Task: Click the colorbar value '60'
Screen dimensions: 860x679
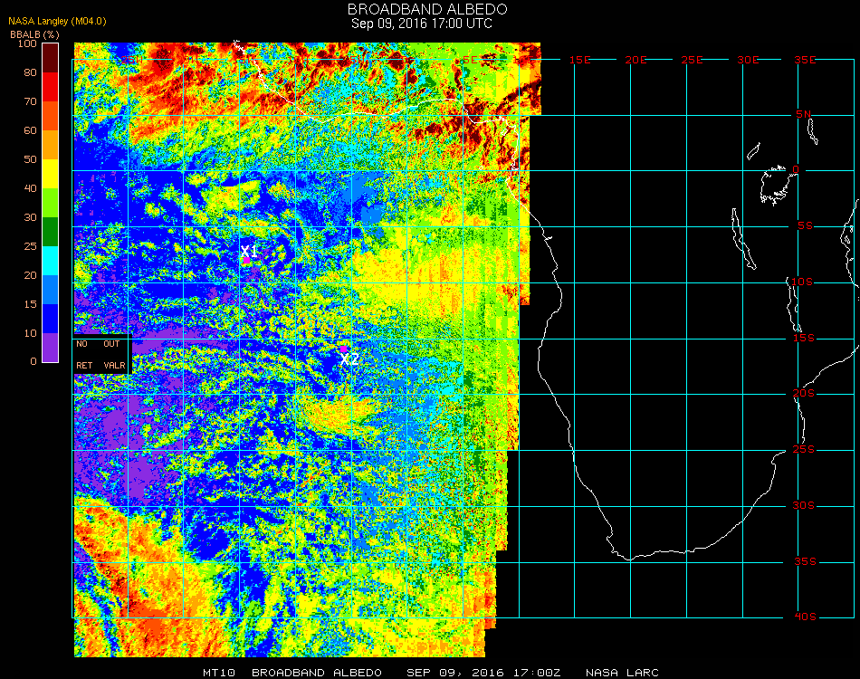Action: (30, 130)
